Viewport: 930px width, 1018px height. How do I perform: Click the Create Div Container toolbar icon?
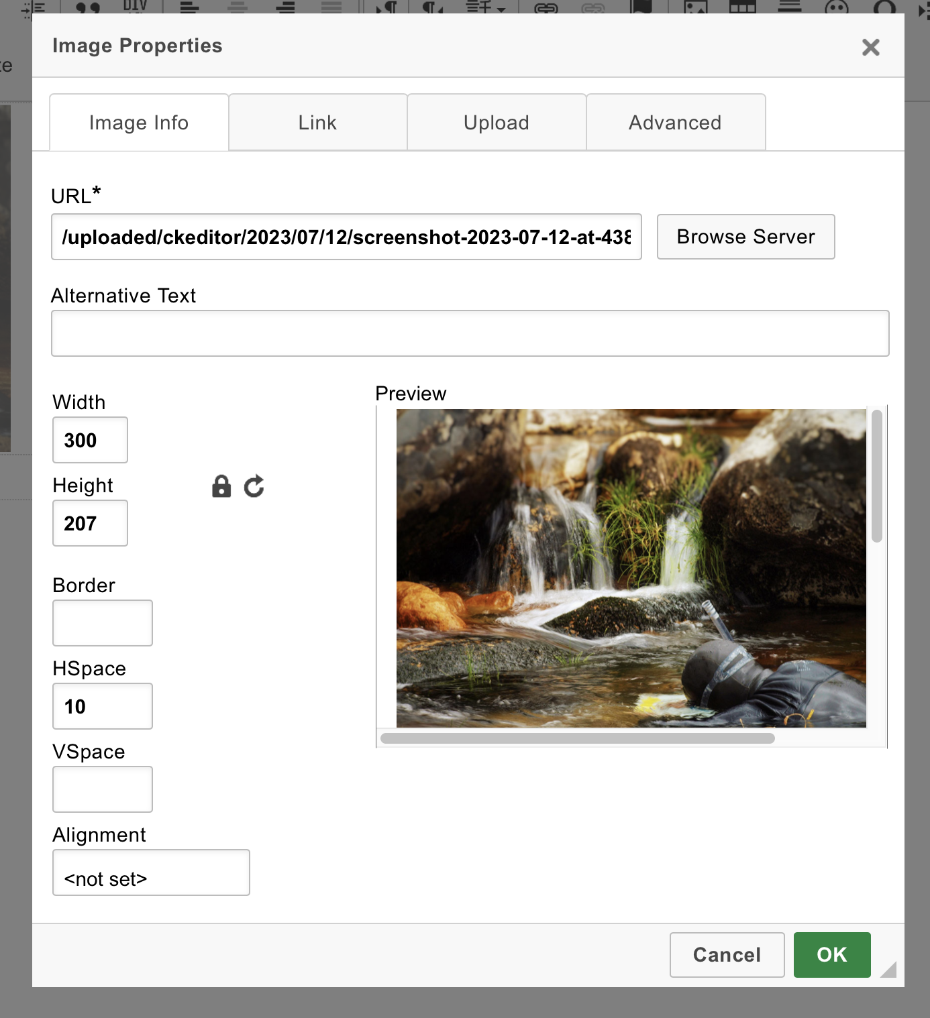pyautogui.click(x=135, y=7)
